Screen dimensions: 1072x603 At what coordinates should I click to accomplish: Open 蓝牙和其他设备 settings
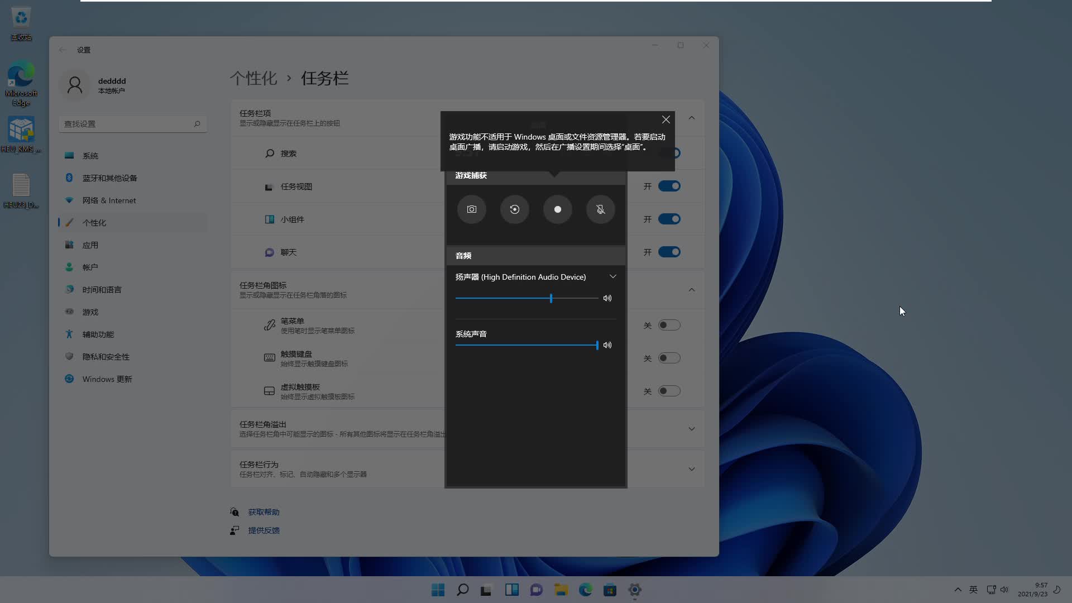pos(133,178)
